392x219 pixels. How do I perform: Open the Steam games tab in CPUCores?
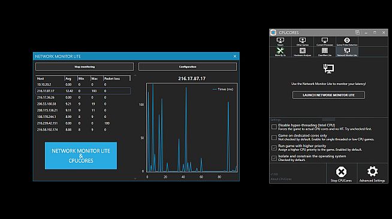pos(281,41)
